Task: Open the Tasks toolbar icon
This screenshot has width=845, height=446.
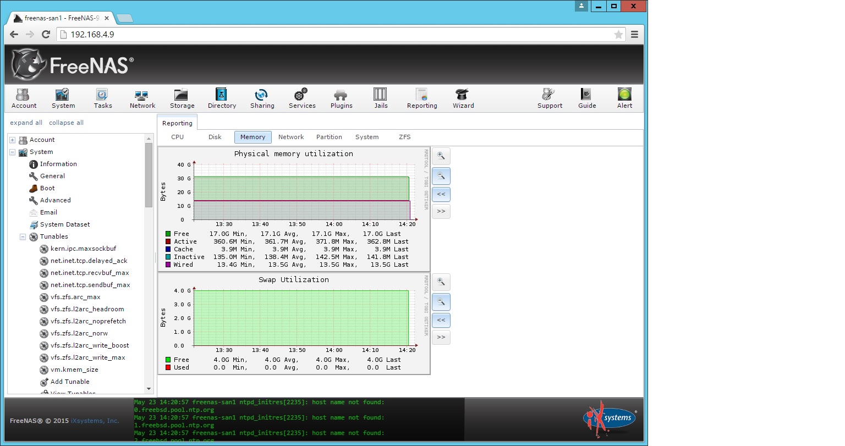Action: tap(102, 98)
